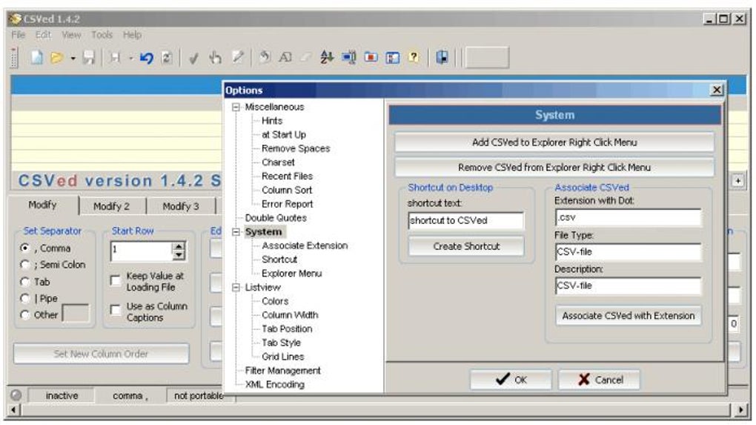Click the eraser toolbar icon
This screenshot has height=425, width=756.
305,58
